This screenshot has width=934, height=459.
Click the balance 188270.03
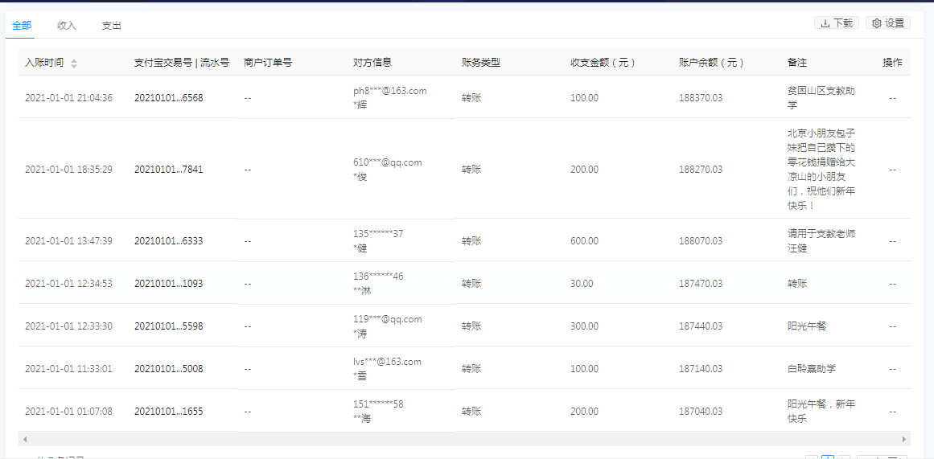point(701,169)
